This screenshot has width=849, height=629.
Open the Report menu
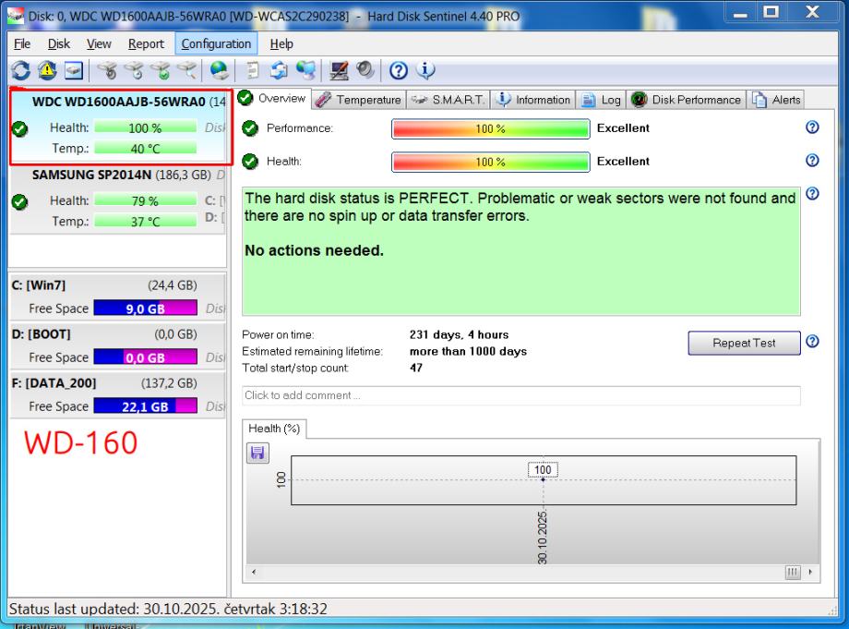click(146, 44)
